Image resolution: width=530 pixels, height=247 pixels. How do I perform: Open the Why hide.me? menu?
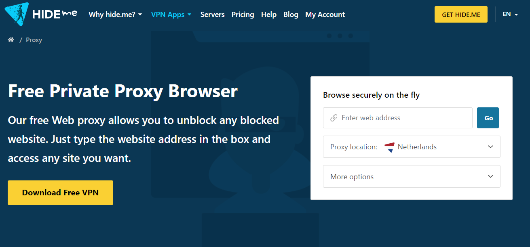pyautogui.click(x=115, y=15)
